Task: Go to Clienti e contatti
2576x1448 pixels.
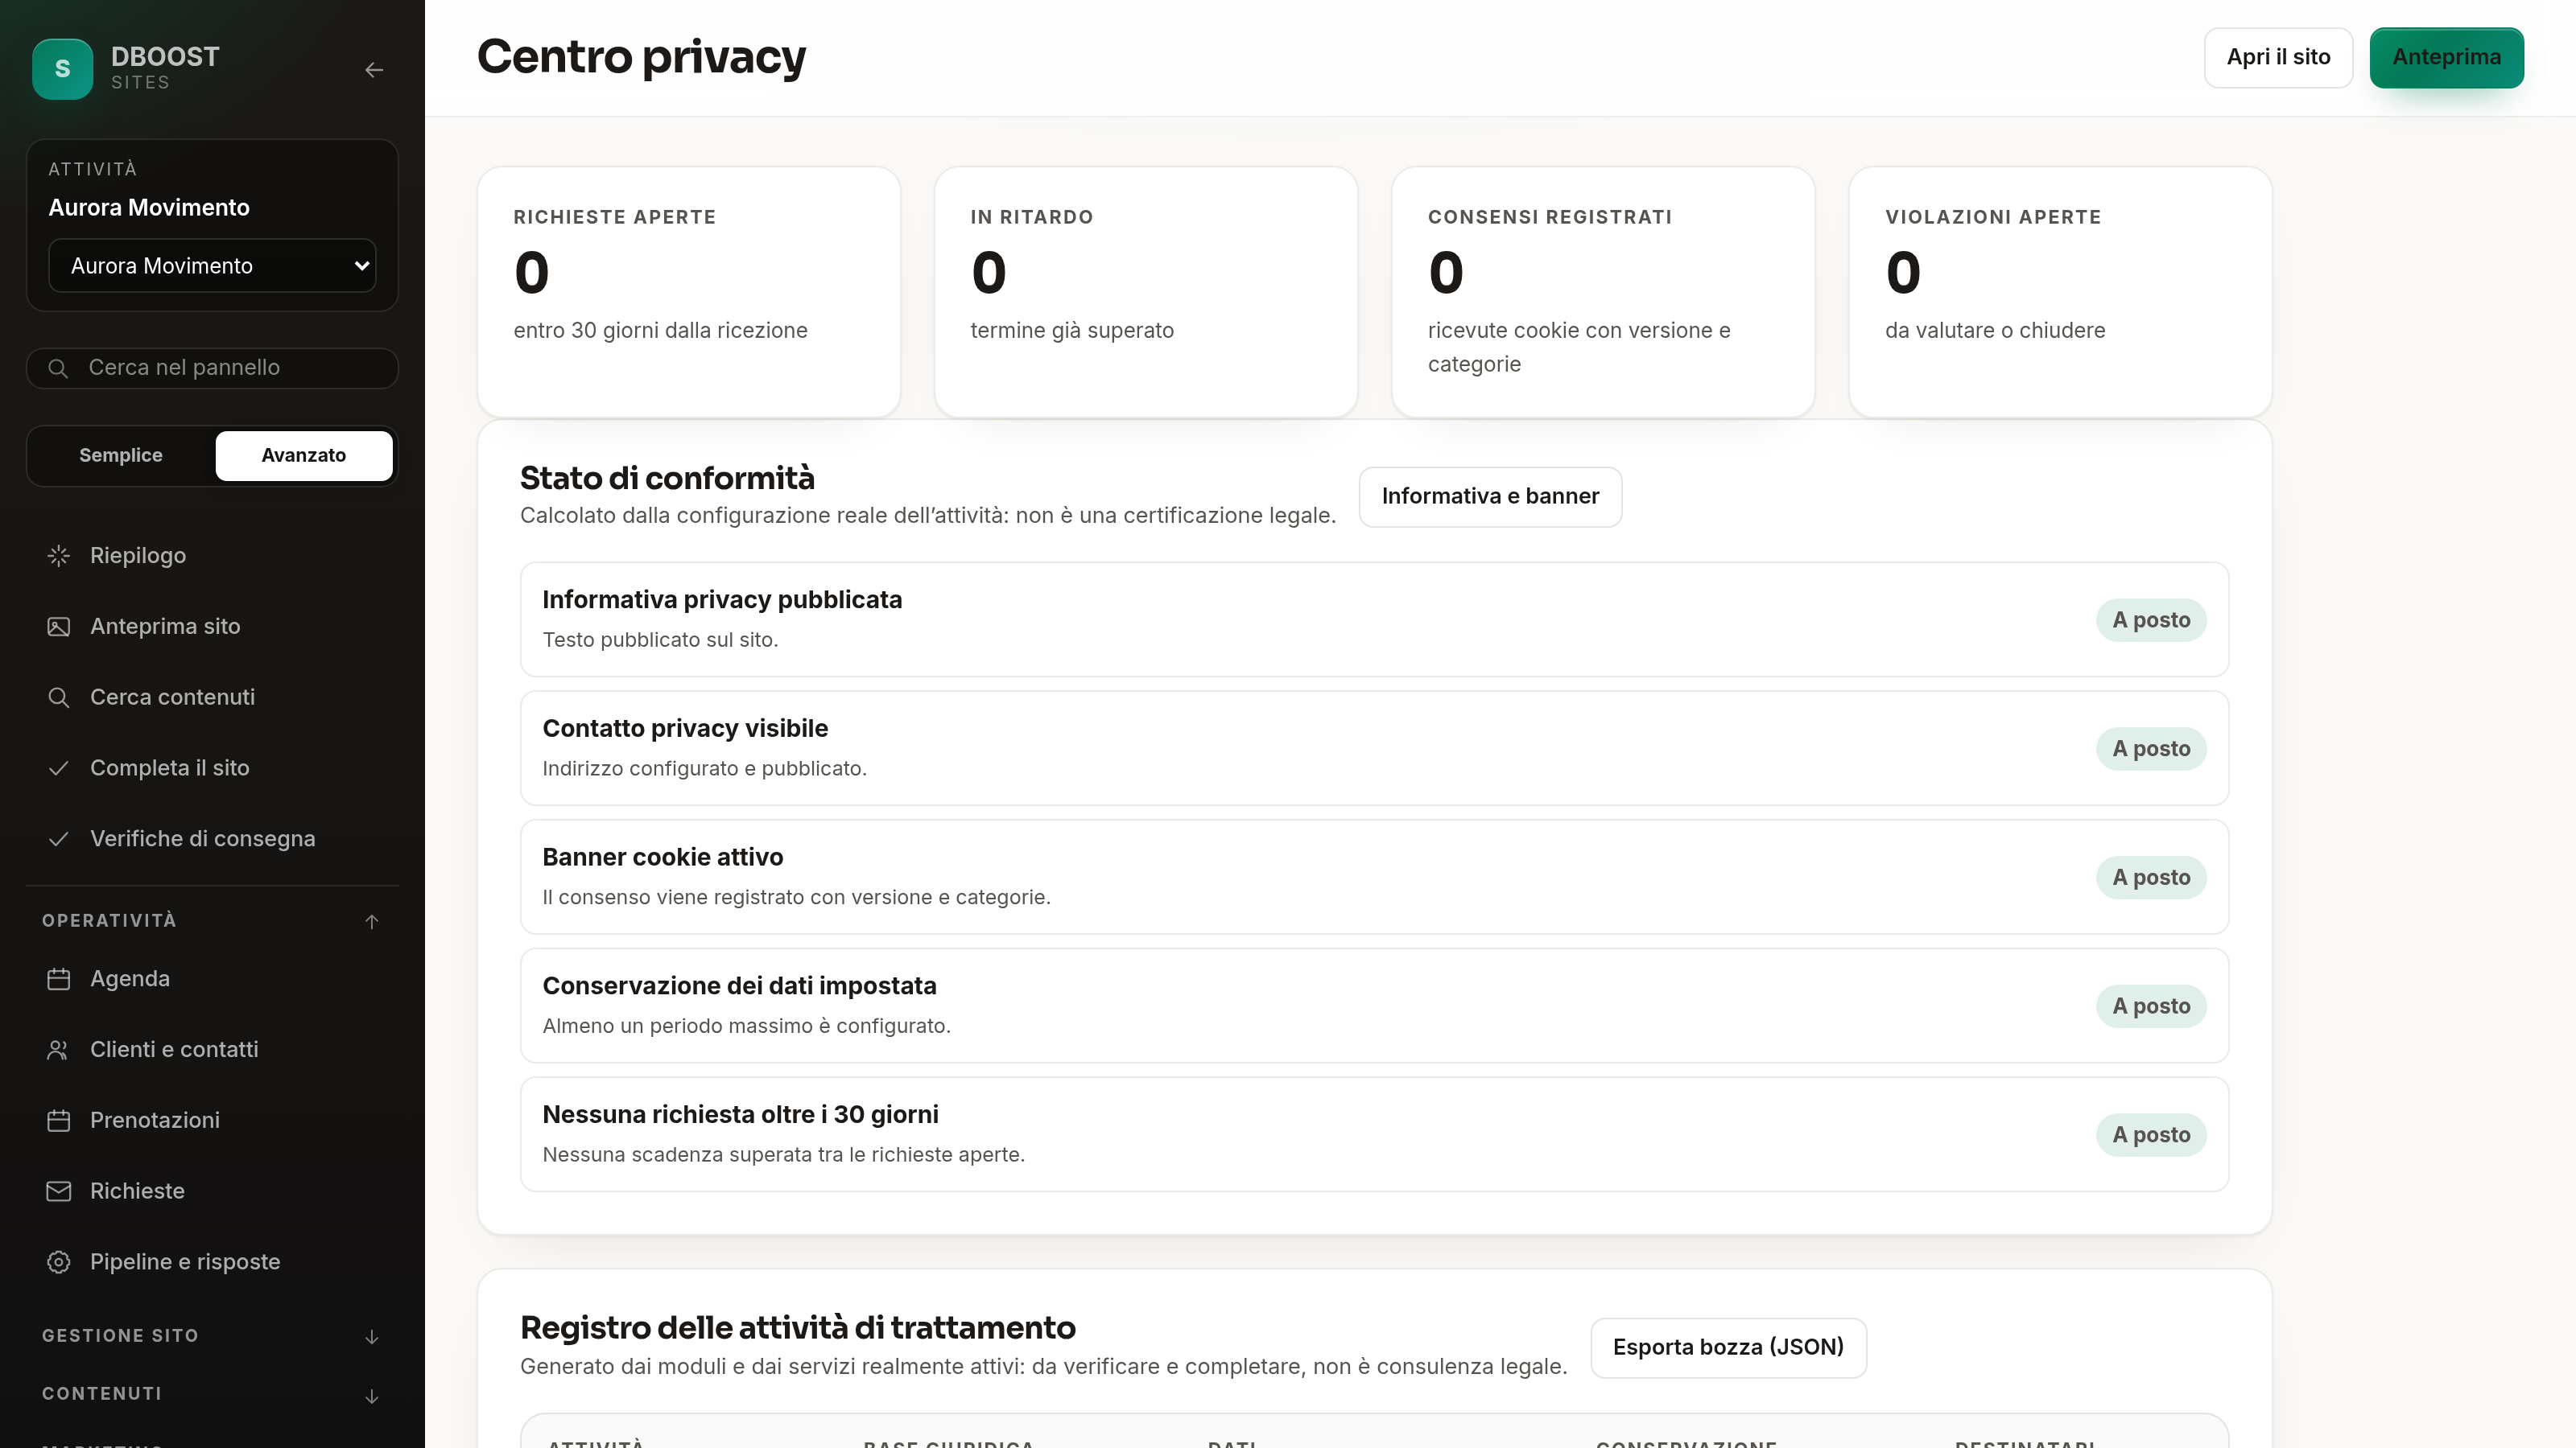Action: click(x=212, y=1049)
